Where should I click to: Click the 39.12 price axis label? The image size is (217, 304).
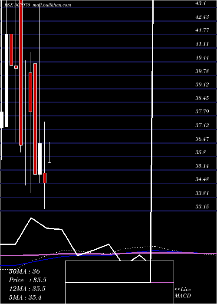tap(202, 85)
